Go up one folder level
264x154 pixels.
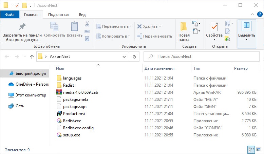coord(32,57)
